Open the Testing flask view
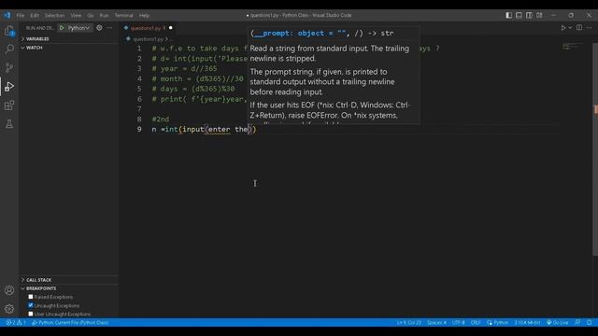This screenshot has height=336, width=598. click(x=9, y=124)
